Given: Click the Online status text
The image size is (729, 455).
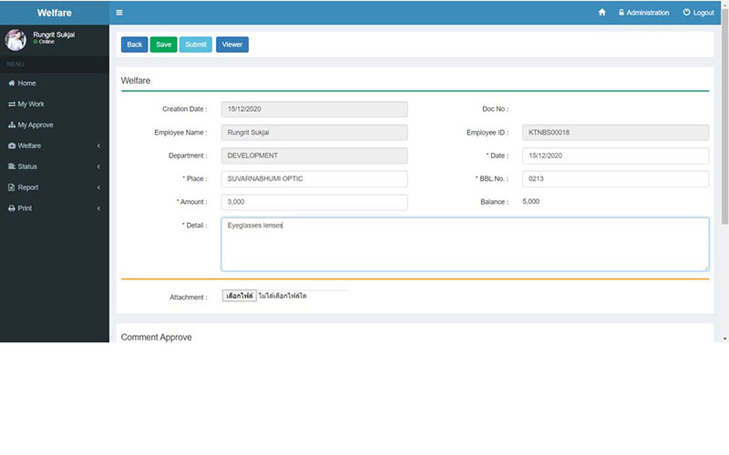Looking at the screenshot, I should click(46, 42).
